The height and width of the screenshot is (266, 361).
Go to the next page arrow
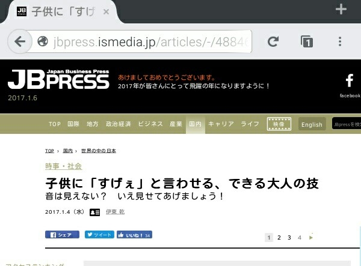tap(311, 238)
